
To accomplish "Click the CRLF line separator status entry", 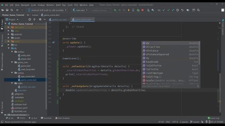I will tap(168, 122).
